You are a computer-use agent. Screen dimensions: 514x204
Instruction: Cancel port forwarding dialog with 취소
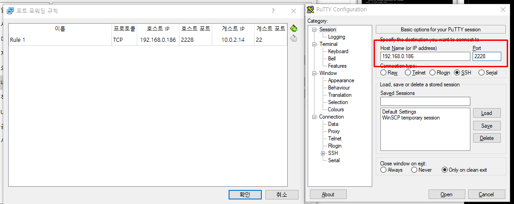pos(282,194)
